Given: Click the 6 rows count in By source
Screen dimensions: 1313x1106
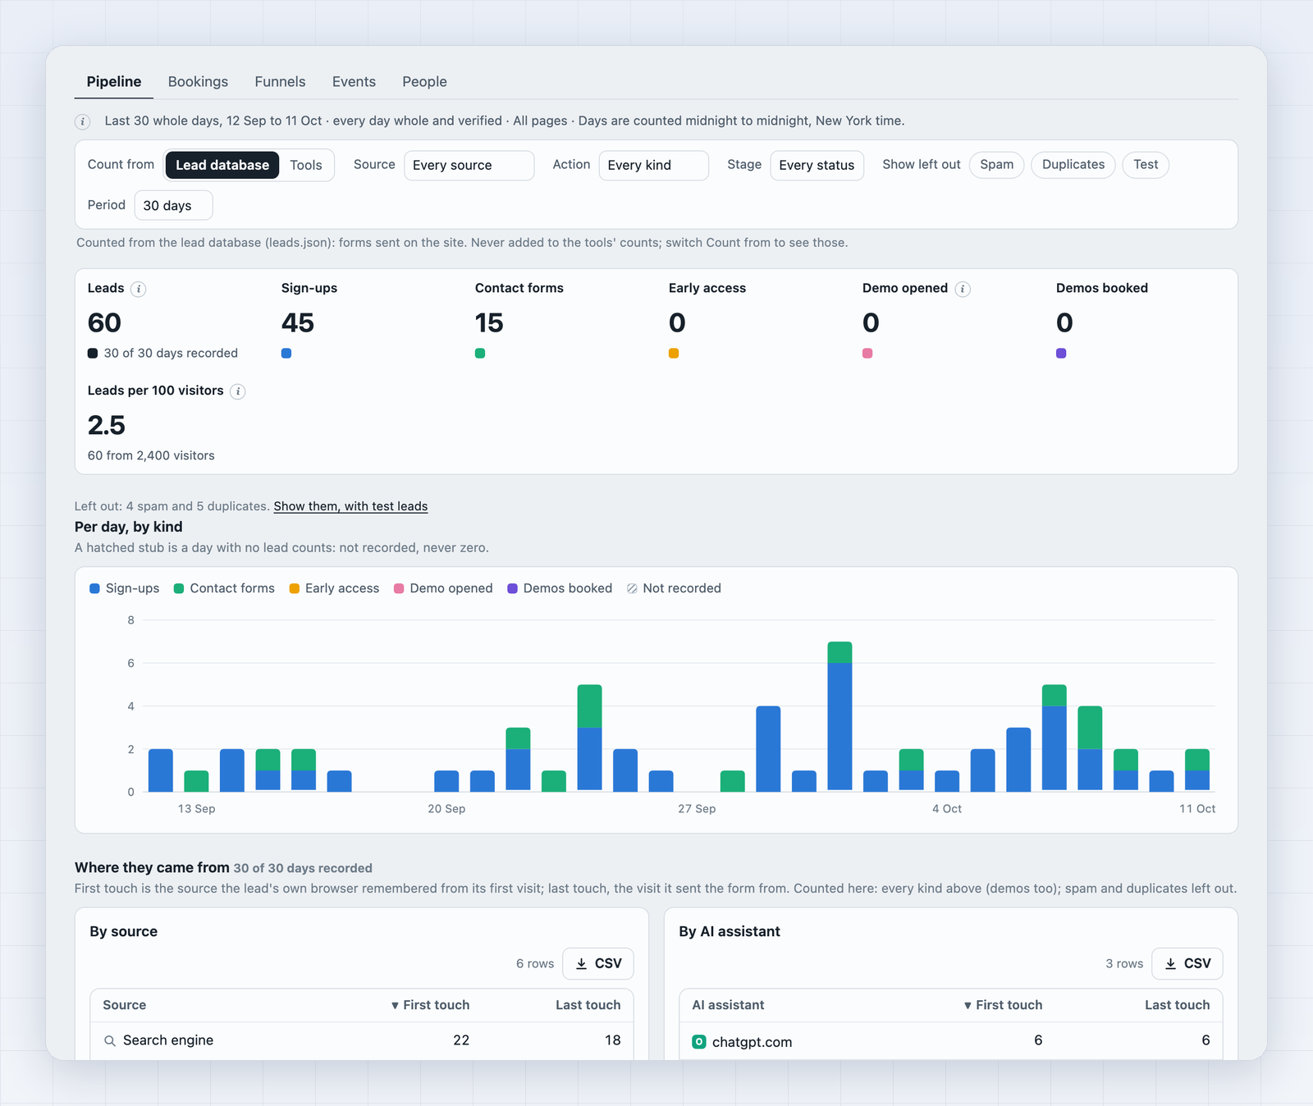Looking at the screenshot, I should tap(535, 963).
